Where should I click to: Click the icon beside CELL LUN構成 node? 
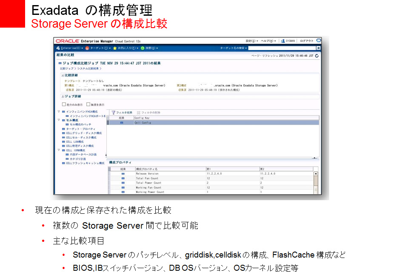tap(63, 142)
